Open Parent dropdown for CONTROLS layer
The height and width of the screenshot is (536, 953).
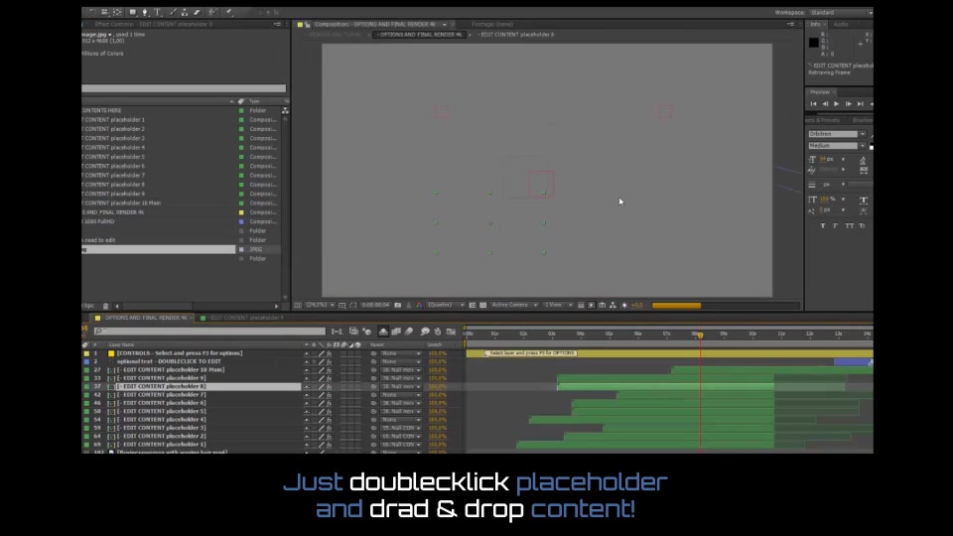click(400, 353)
